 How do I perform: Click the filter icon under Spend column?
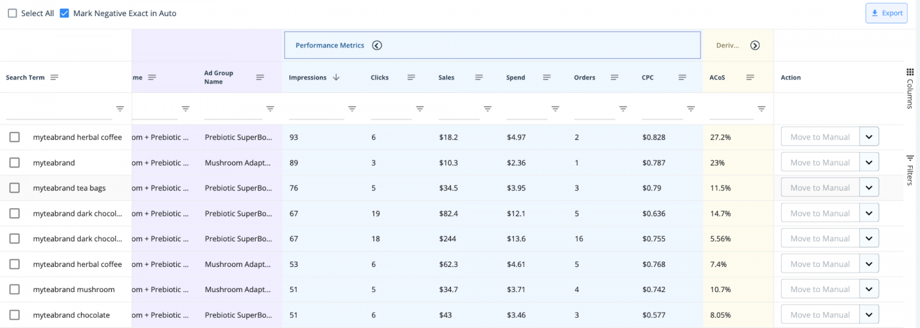coord(555,108)
